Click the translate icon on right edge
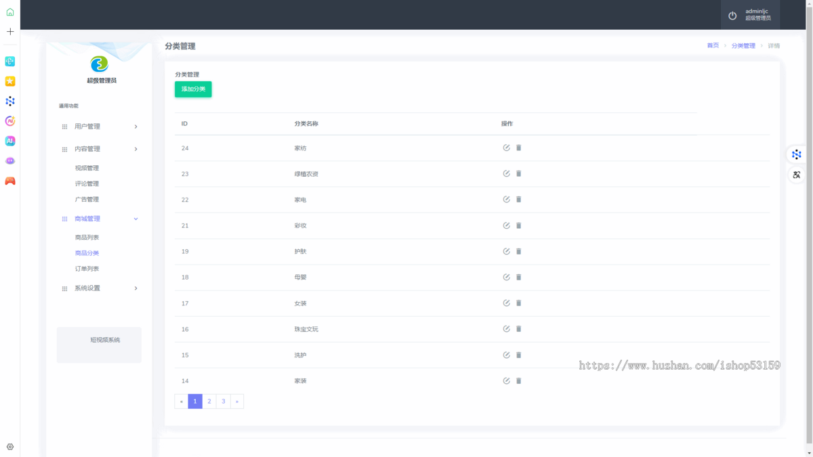This screenshot has width=813, height=457. pyautogui.click(x=797, y=175)
